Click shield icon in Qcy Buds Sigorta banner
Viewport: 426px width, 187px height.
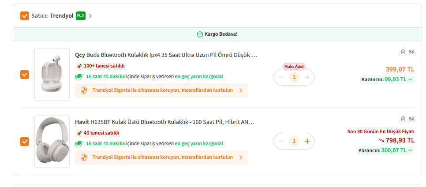84,90
